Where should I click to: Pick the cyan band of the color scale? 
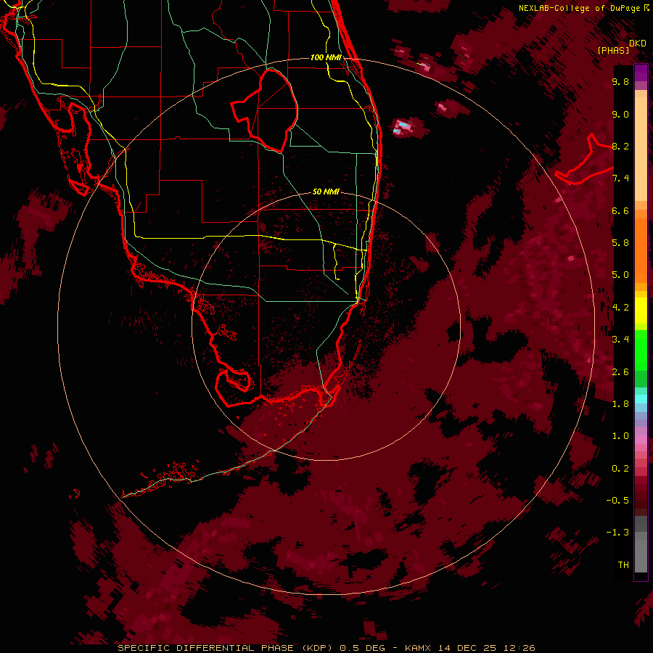(641, 399)
